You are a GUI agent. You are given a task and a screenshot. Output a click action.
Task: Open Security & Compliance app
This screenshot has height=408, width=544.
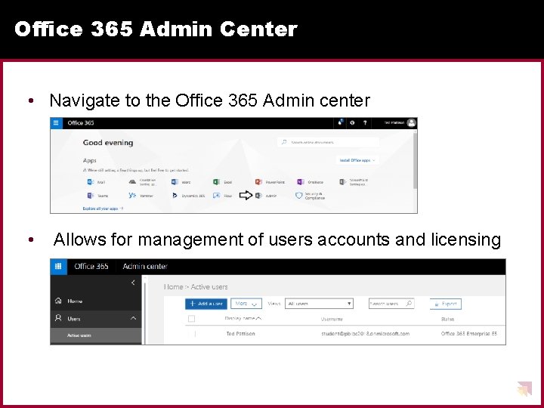(x=311, y=196)
